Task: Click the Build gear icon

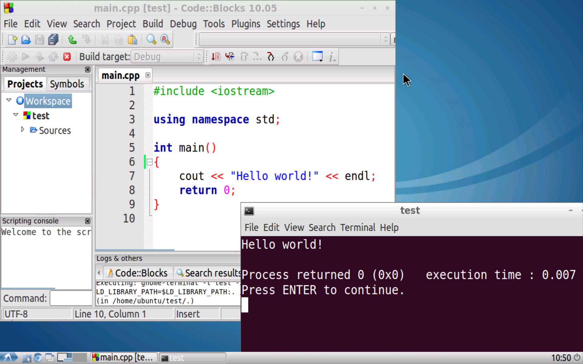Action: pos(12,57)
